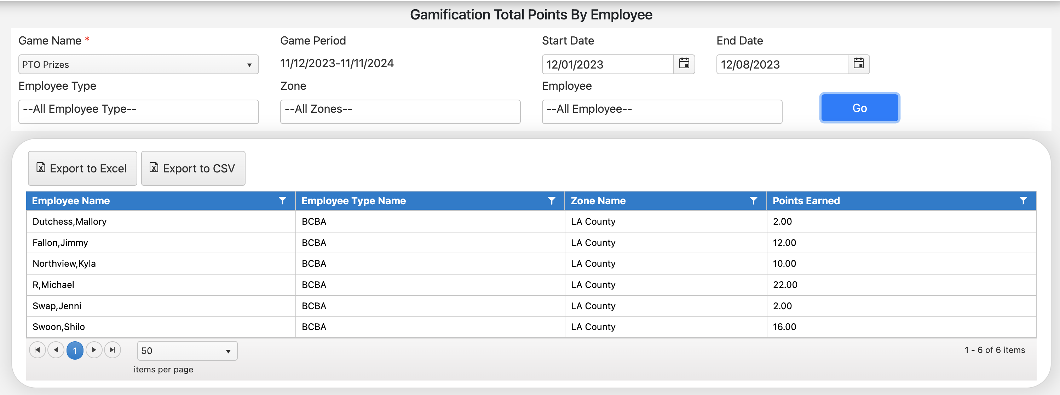Viewport: 1060px width, 395px height.
Task: Open the End Date calendar picker
Action: click(x=858, y=64)
